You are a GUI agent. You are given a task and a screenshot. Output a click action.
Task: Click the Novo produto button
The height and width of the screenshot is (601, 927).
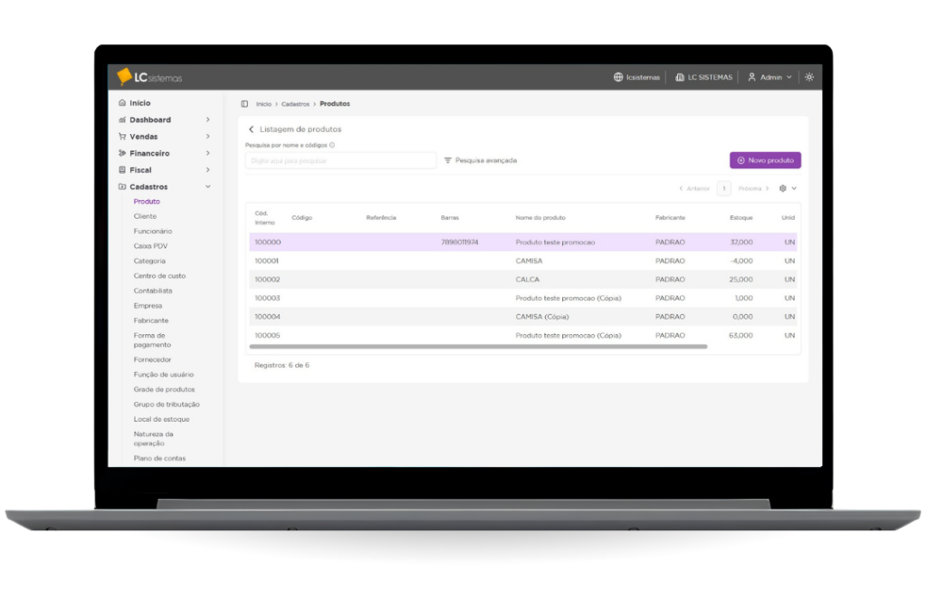coord(765,160)
